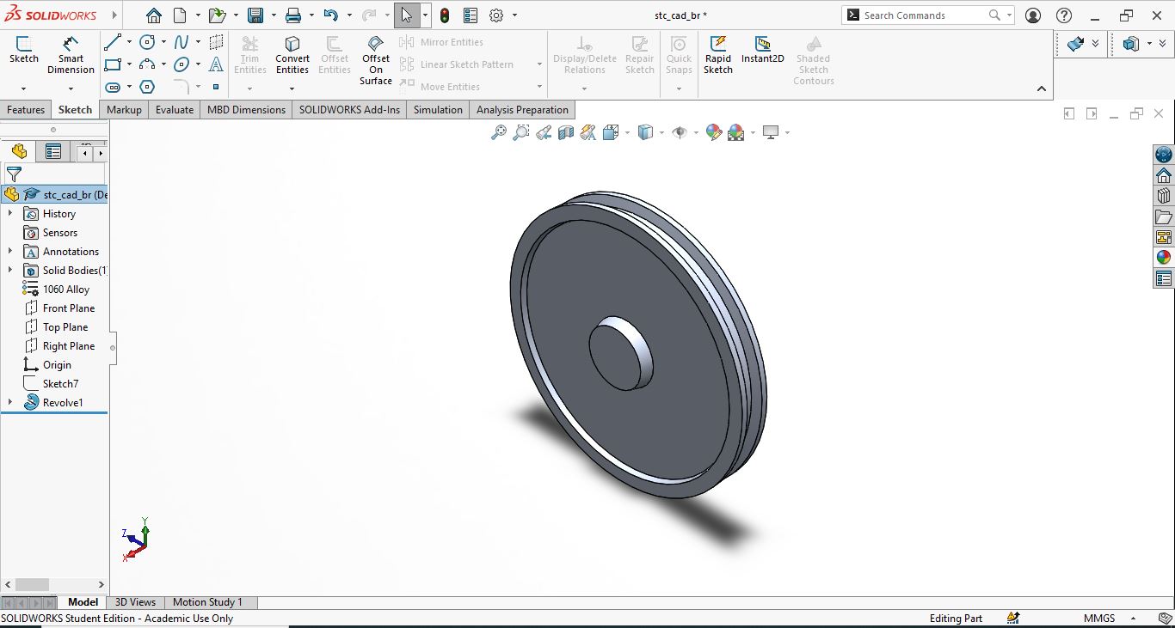Select the Circle sketch tool
This screenshot has height=628, width=1175.
147,42
